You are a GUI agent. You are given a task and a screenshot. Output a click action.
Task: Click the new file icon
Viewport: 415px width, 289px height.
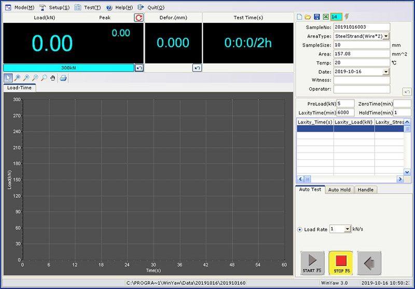click(x=299, y=17)
